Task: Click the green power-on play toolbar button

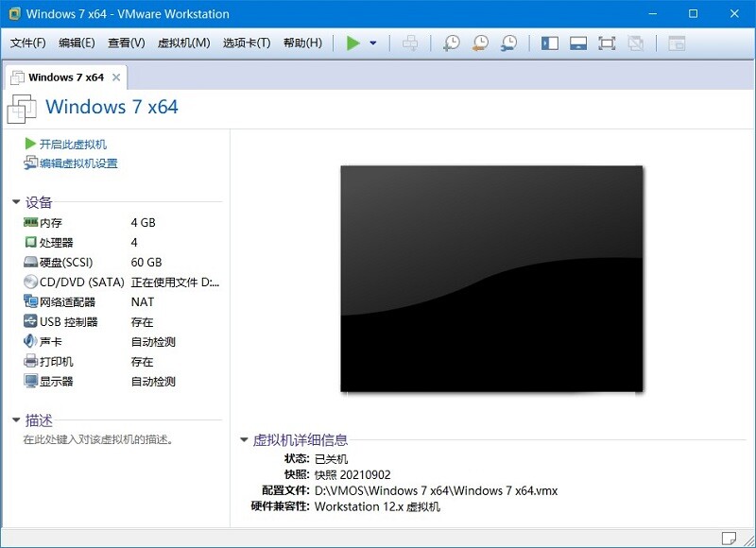Action: pos(353,43)
